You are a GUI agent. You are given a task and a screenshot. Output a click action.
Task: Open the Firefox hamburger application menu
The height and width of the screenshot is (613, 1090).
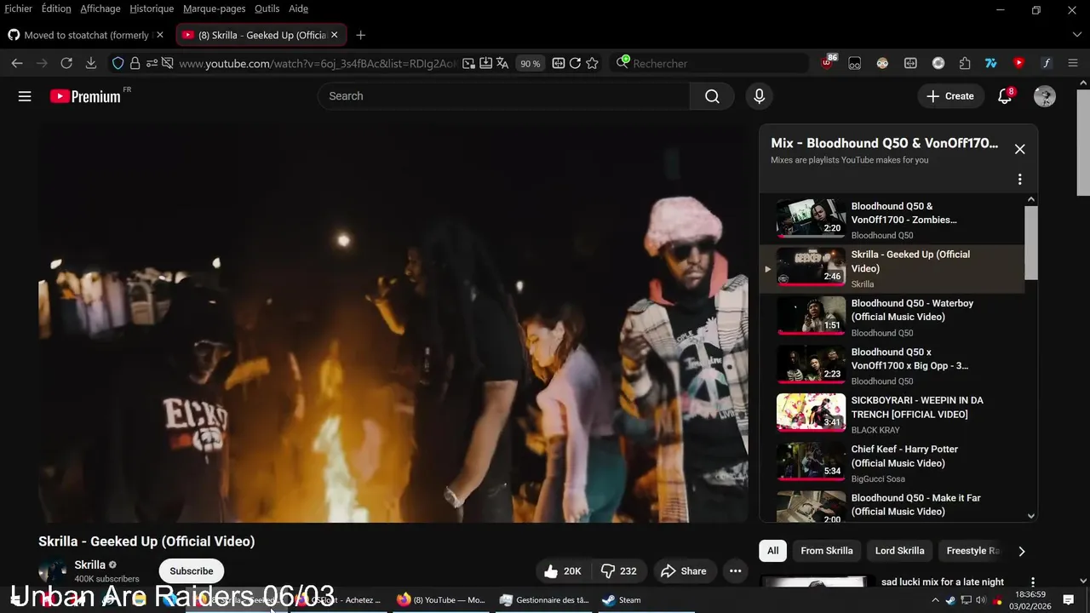[x=1073, y=63]
